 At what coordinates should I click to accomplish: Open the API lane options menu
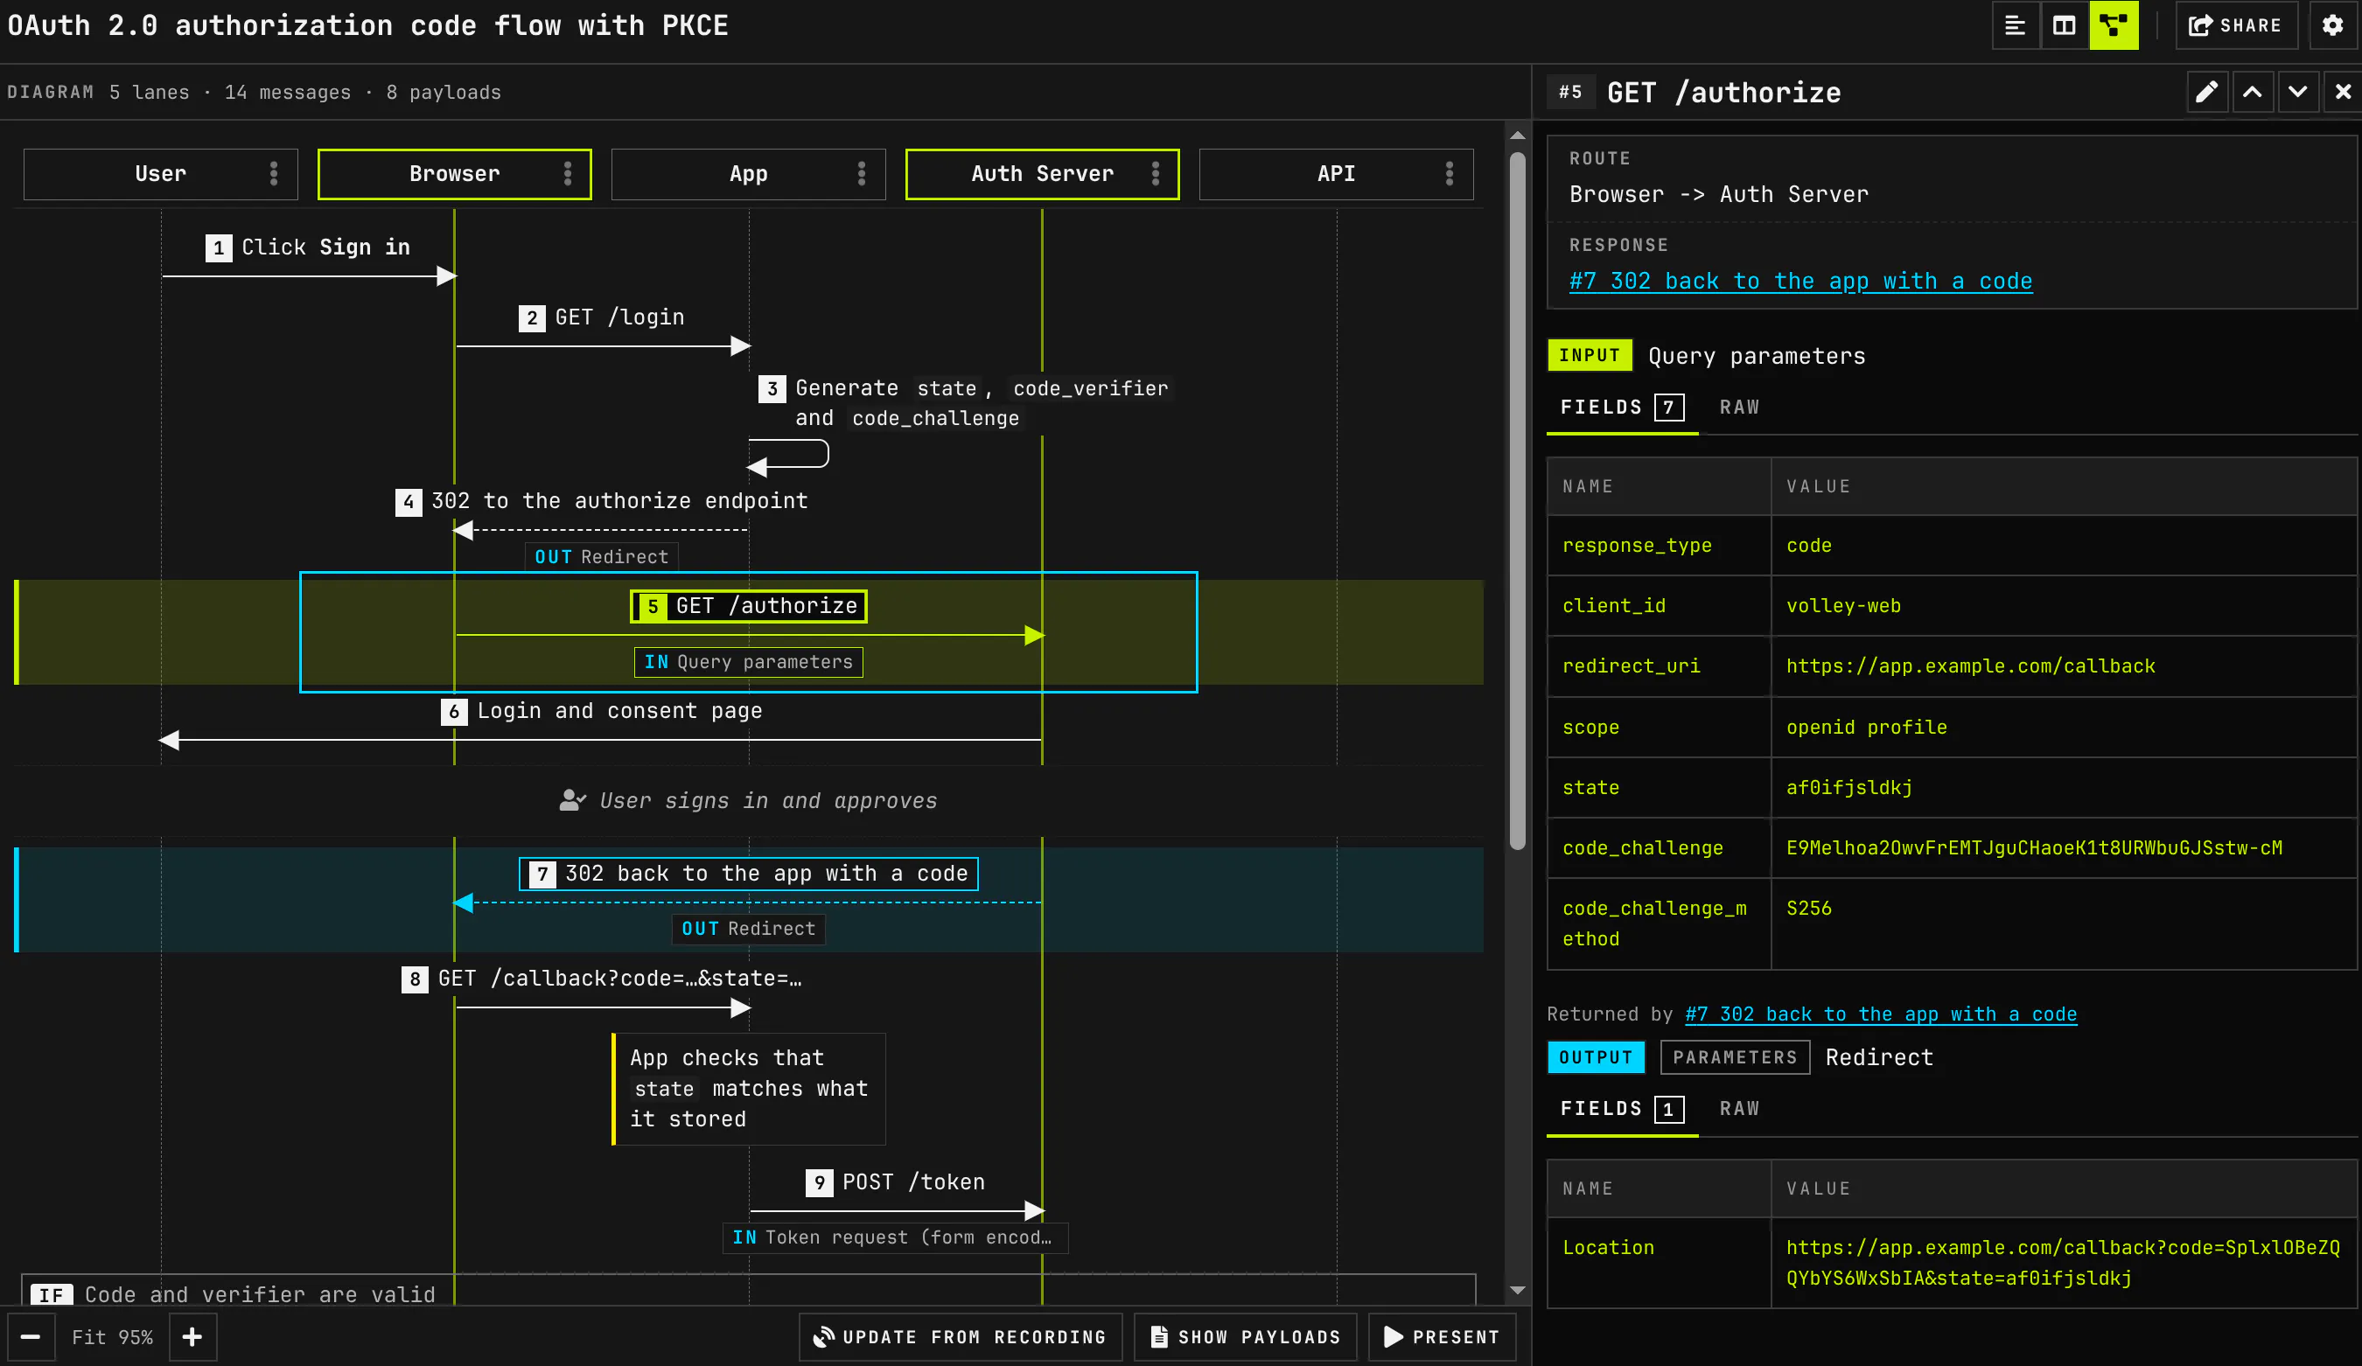click(1449, 174)
